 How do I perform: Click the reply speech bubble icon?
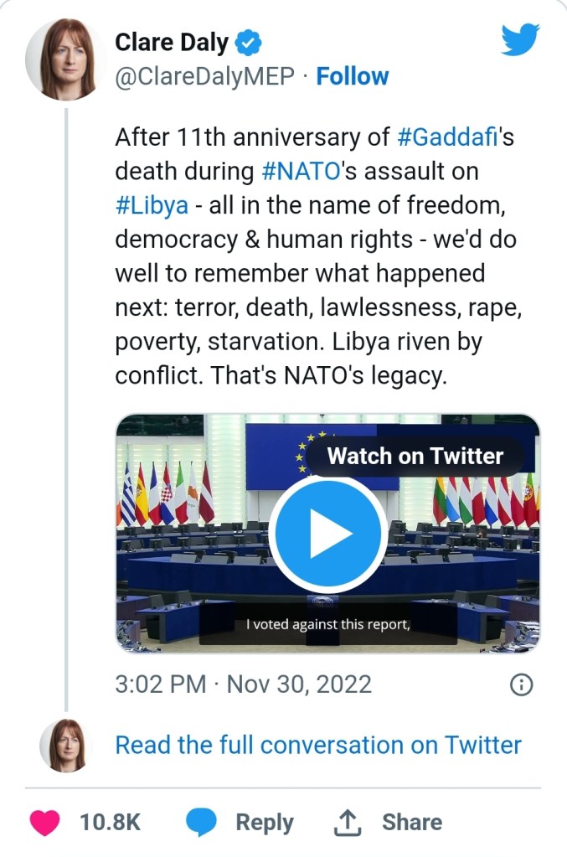(201, 823)
